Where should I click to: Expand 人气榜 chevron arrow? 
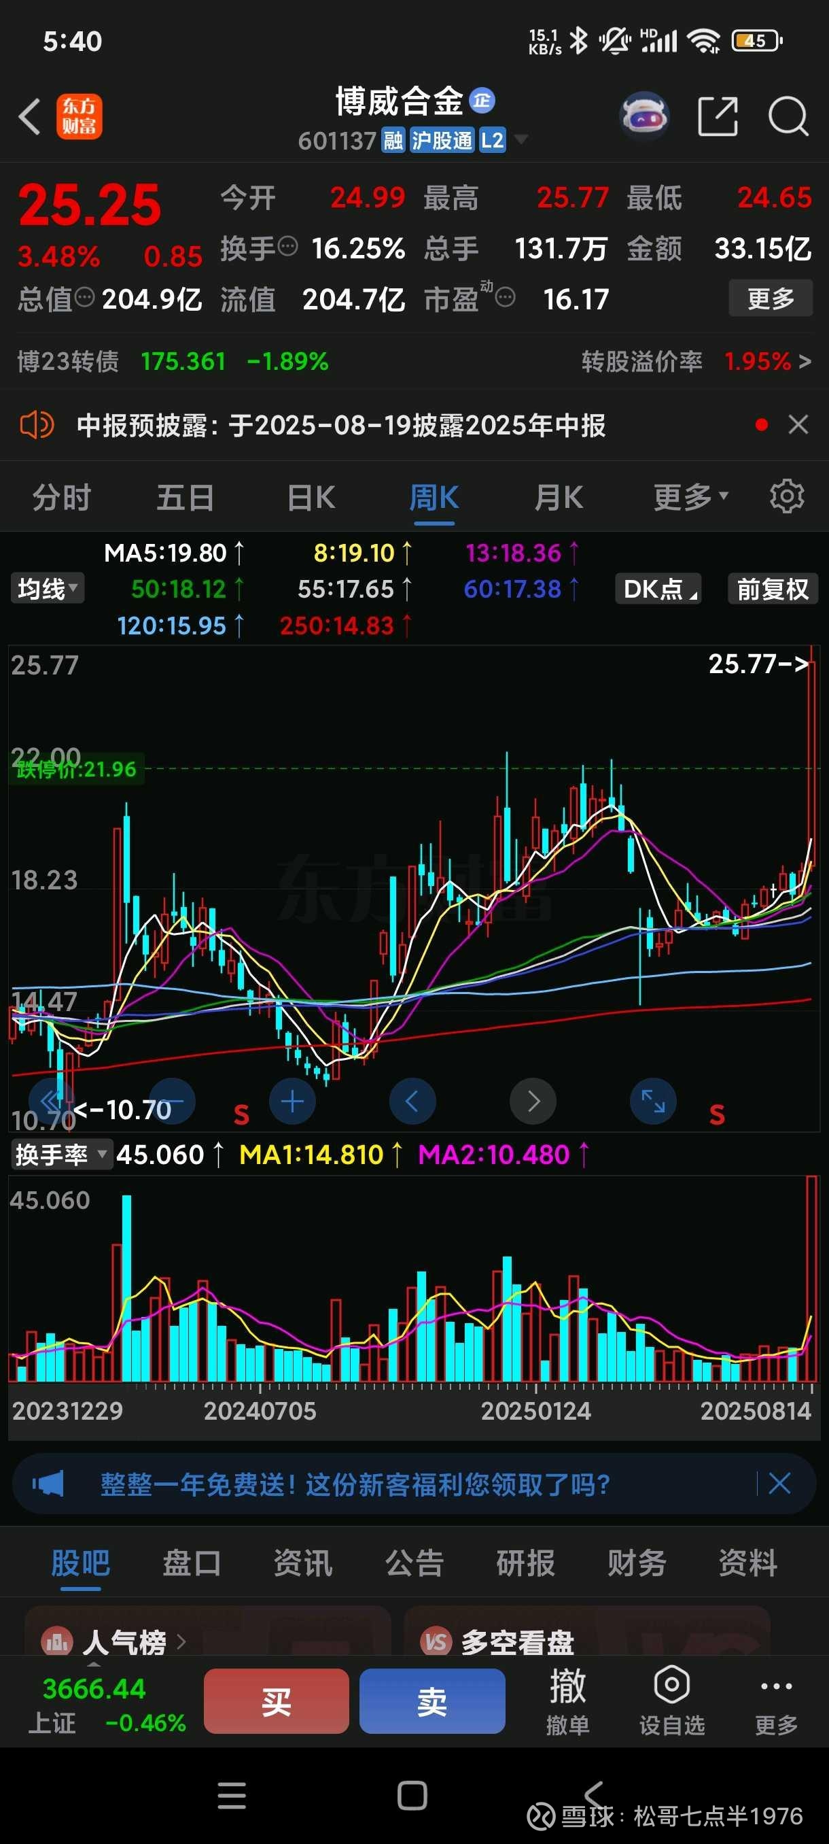(x=181, y=1641)
